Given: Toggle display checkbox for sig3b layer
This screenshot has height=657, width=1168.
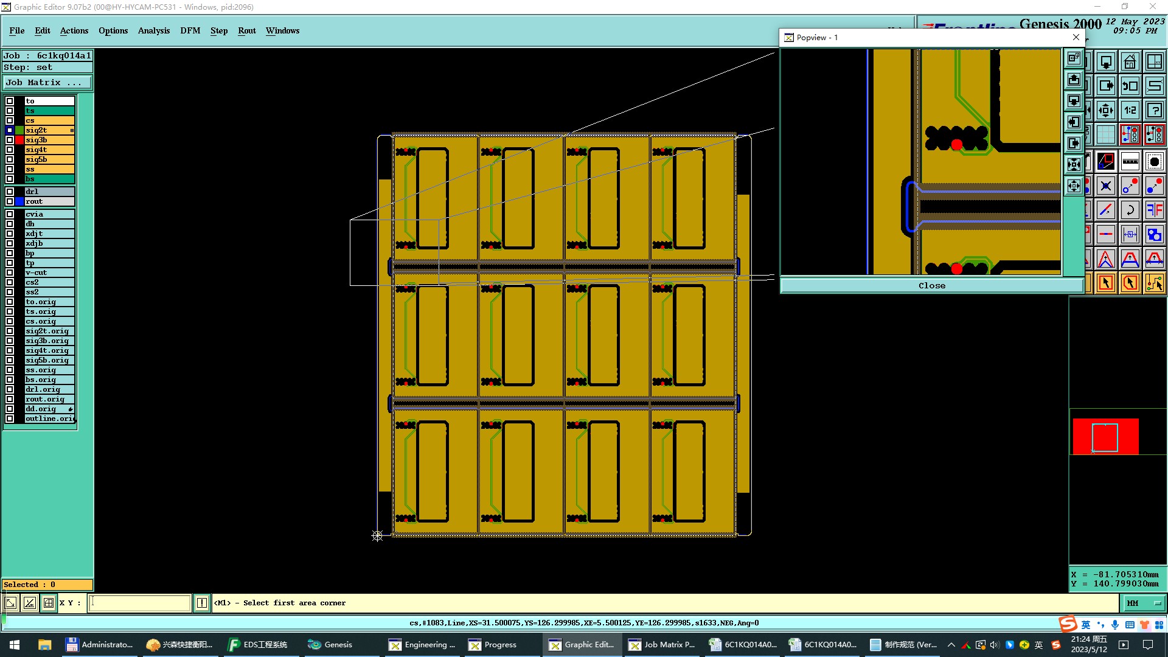Looking at the screenshot, I should point(10,140).
